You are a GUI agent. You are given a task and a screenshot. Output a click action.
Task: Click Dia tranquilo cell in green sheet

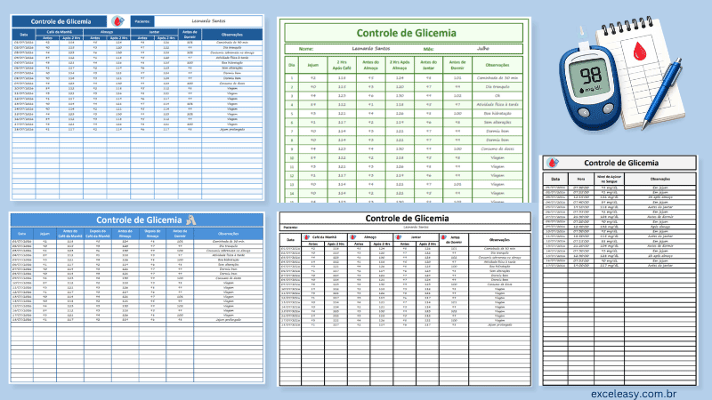tap(498, 86)
